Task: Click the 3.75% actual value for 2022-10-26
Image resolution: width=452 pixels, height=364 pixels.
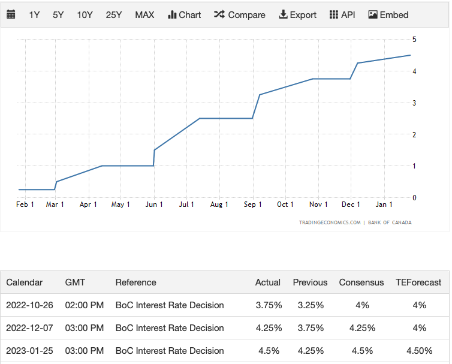Action: click(x=269, y=305)
